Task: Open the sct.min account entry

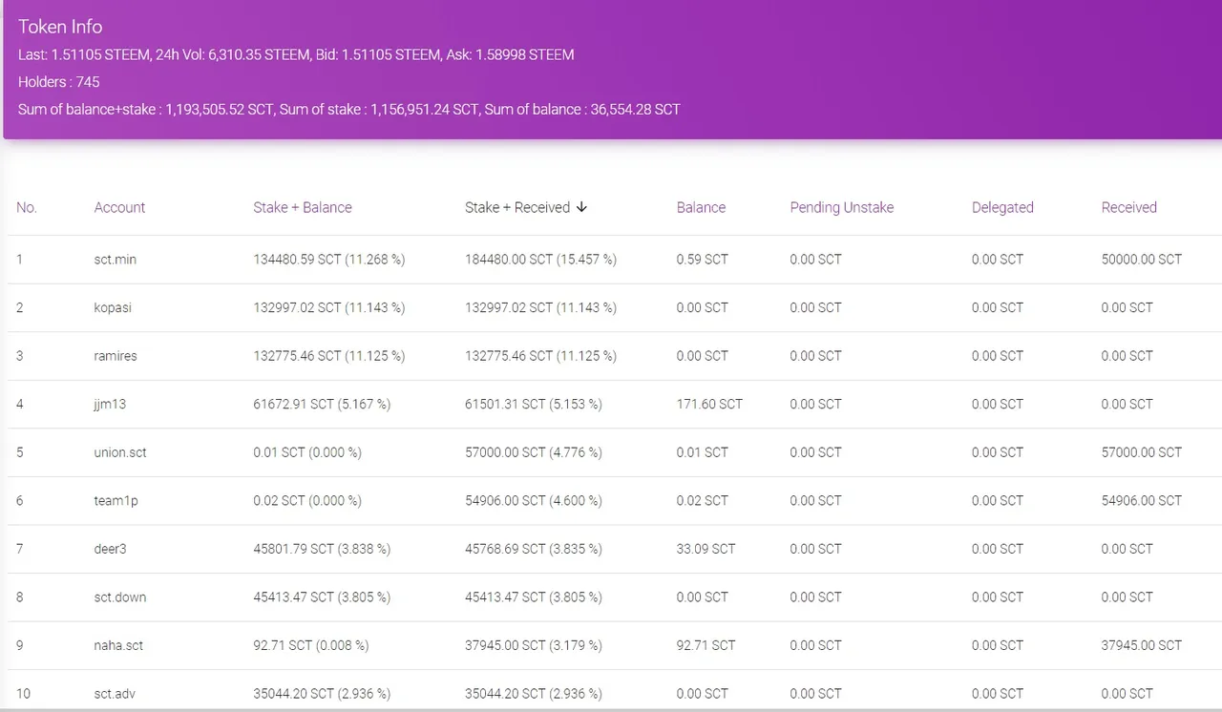Action: point(115,259)
